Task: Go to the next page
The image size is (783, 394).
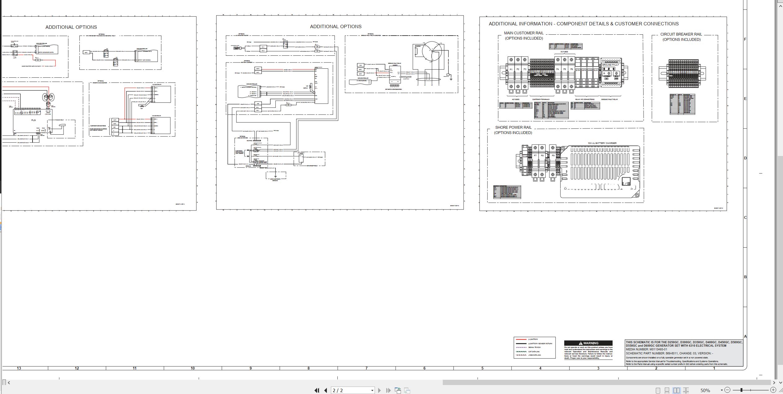Action: tap(379, 391)
